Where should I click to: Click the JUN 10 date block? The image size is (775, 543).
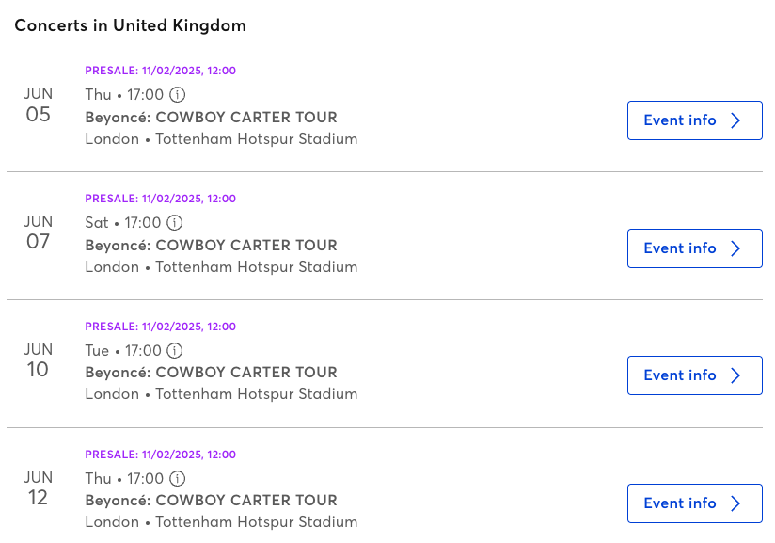point(38,360)
